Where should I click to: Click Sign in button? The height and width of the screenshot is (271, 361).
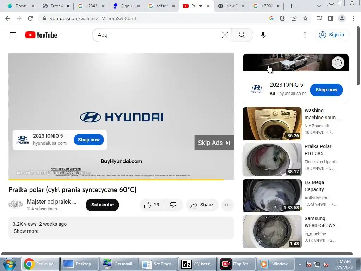[x=332, y=35]
